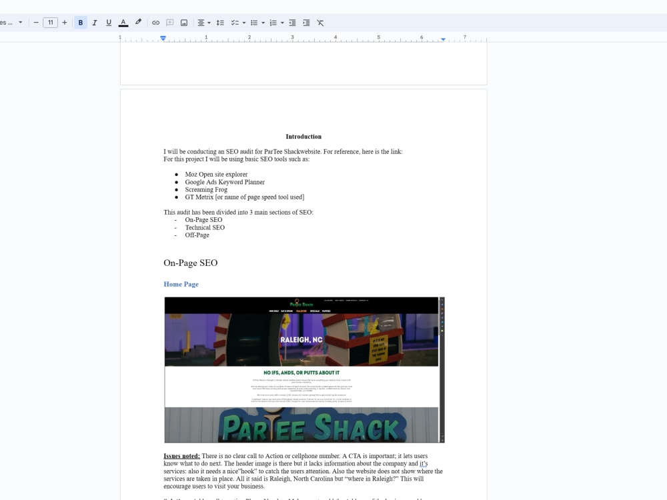Expand the checklist options arrow

coord(244,23)
